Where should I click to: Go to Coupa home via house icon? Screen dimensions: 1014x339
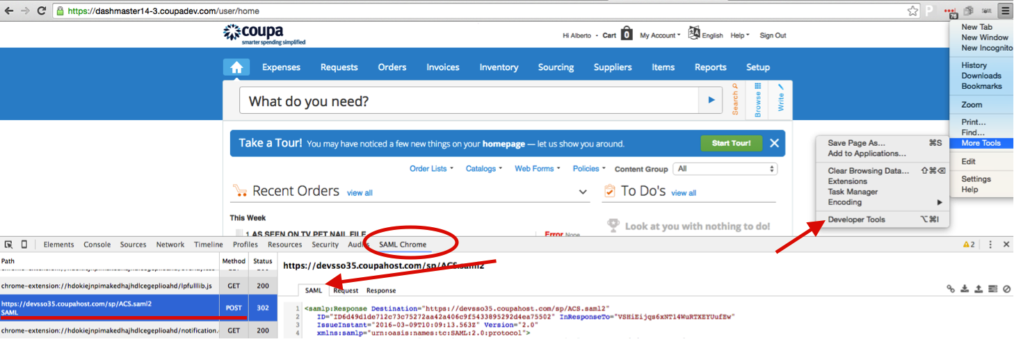(x=236, y=67)
